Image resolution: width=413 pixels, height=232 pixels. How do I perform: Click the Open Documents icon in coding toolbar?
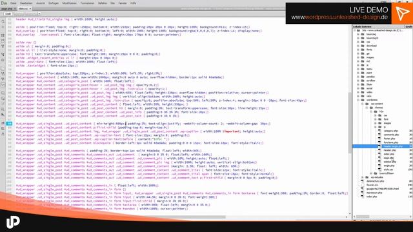coord(3,21)
